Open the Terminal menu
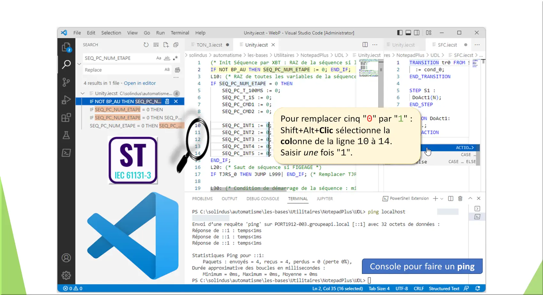Viewport: 543px width, 295px height. 180,33
